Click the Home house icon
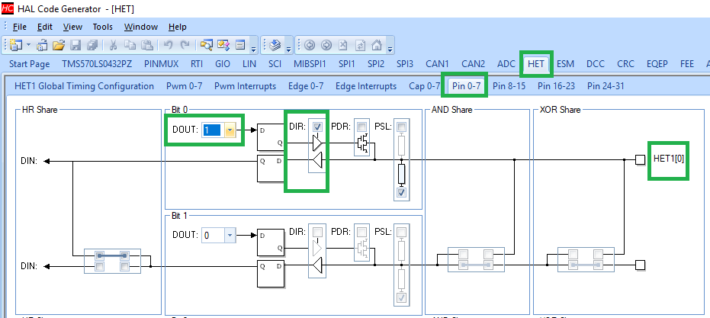The height and width of the screenshot is (318, 710). [x=377, y=45]
